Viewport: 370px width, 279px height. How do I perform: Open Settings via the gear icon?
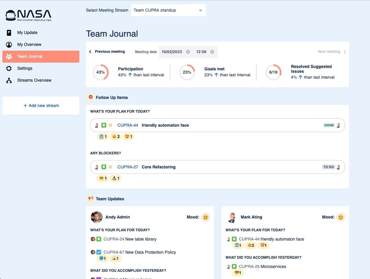[x=9, y=68]
